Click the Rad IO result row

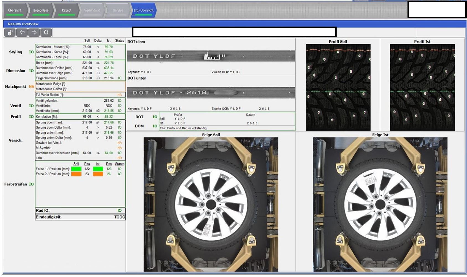point(80,211)
